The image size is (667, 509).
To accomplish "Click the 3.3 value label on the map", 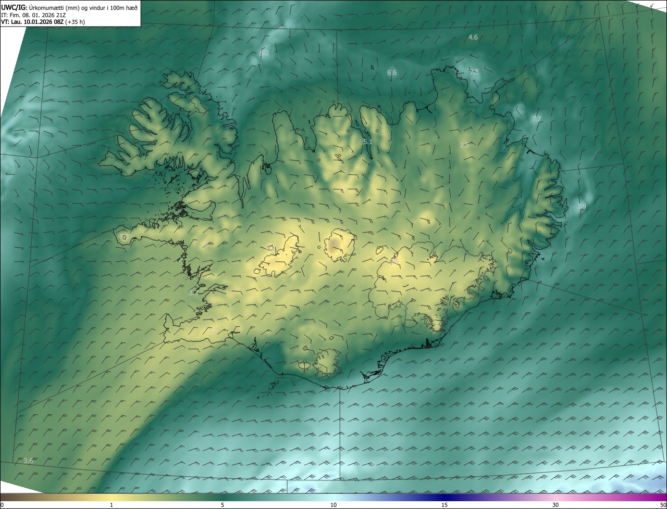I will pyautogui.click(x=193, y=292).
